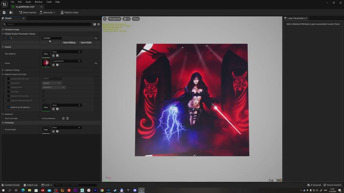Switch to the Layer Parameters tab
The height and width of the screenshot is (193, 344).
[296, 18]
